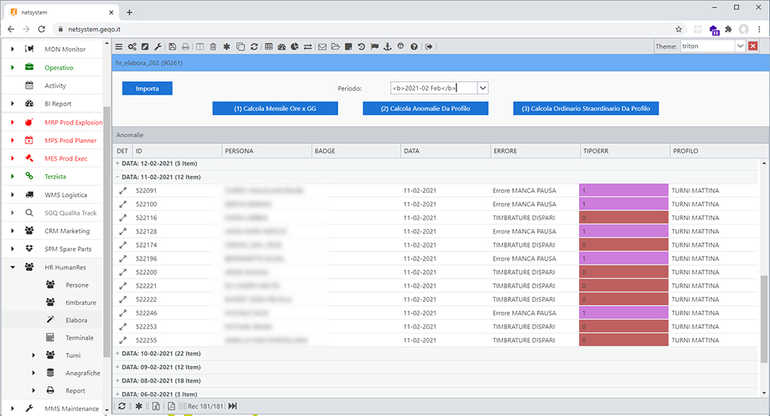Click the logout exit icon in toolbar

point(429,47)
